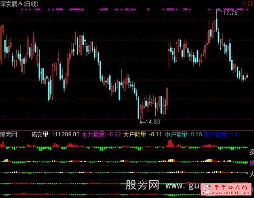The height and width of the screenshot is (198, 254).
Task: Click the 中户能量 0.15 cyan label
Action: 183,135
